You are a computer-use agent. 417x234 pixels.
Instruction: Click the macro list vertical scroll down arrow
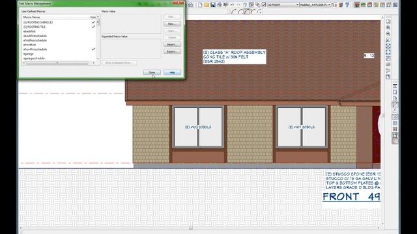(x=98, y=59)
